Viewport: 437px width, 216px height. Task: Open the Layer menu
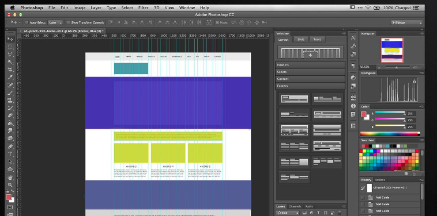tap(96, 8)
